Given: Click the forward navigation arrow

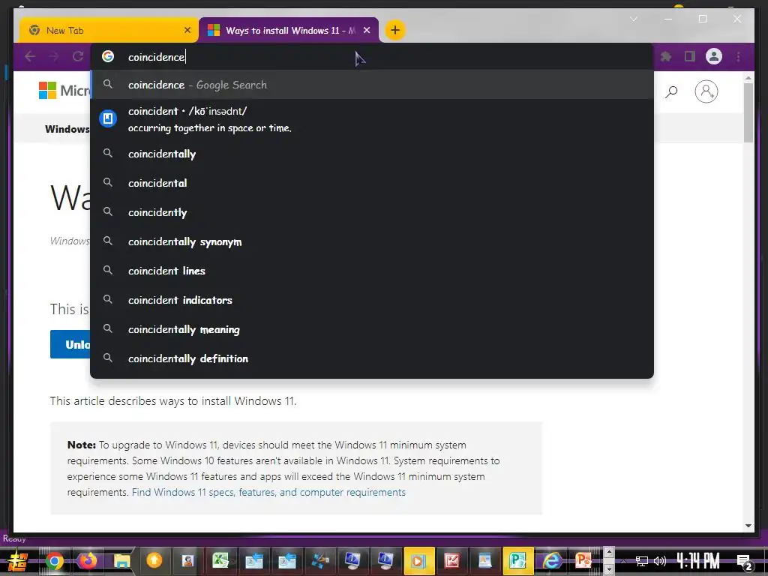Looking at the screenshot, I should click(54, 57).
